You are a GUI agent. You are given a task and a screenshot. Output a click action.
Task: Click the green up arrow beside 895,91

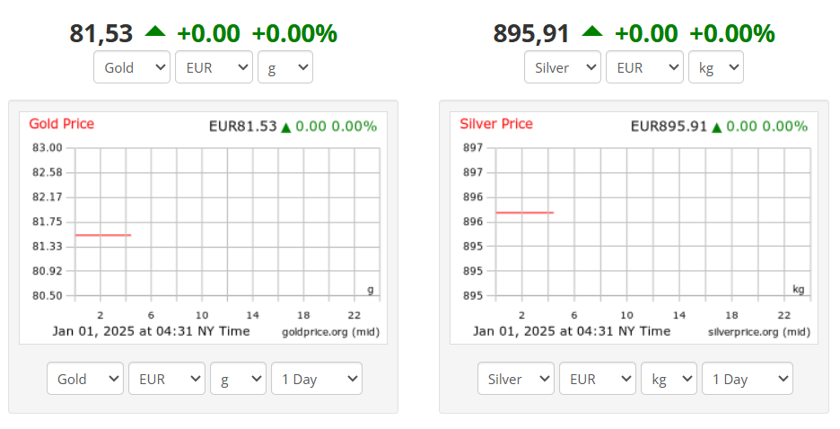tap(592, 31)
